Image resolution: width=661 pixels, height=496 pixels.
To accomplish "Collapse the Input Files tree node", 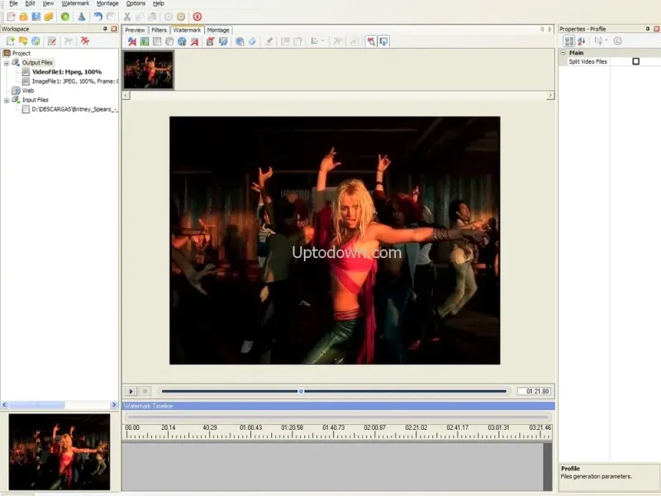I will (x=7, y=100).
